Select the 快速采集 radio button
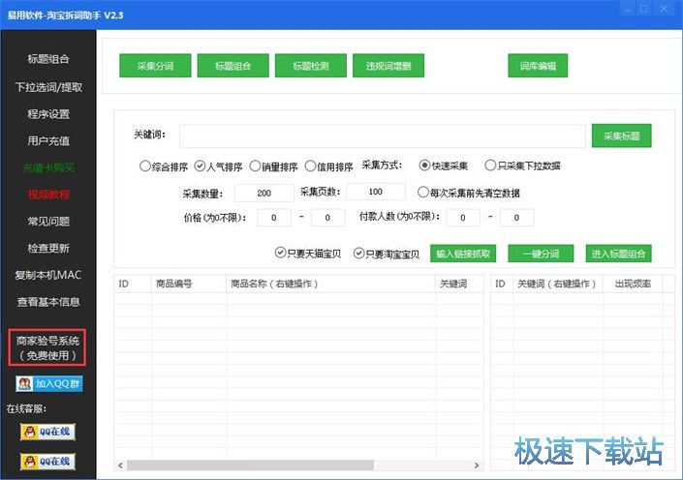 tap(424, 165)
